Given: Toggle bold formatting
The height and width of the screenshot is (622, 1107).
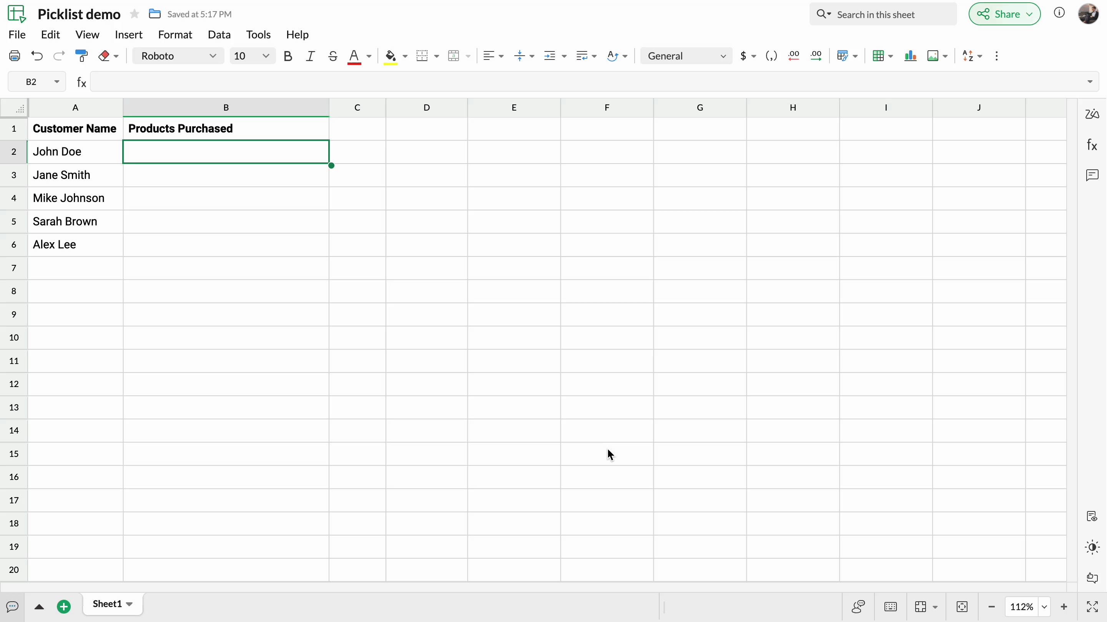Looking at the screenshot, I should point(288,56).
